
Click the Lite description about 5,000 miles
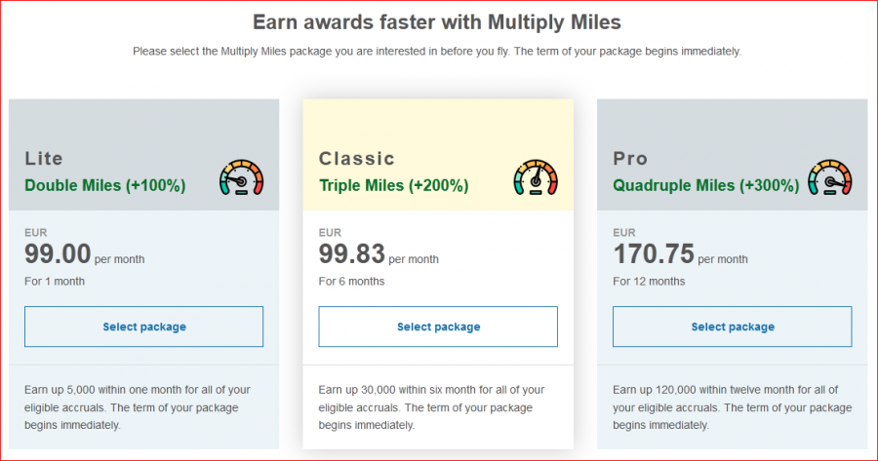pos(137,407)
